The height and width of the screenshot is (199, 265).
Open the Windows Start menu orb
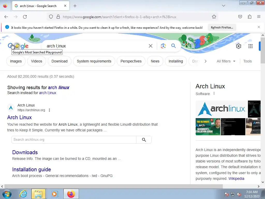(7, 194)
